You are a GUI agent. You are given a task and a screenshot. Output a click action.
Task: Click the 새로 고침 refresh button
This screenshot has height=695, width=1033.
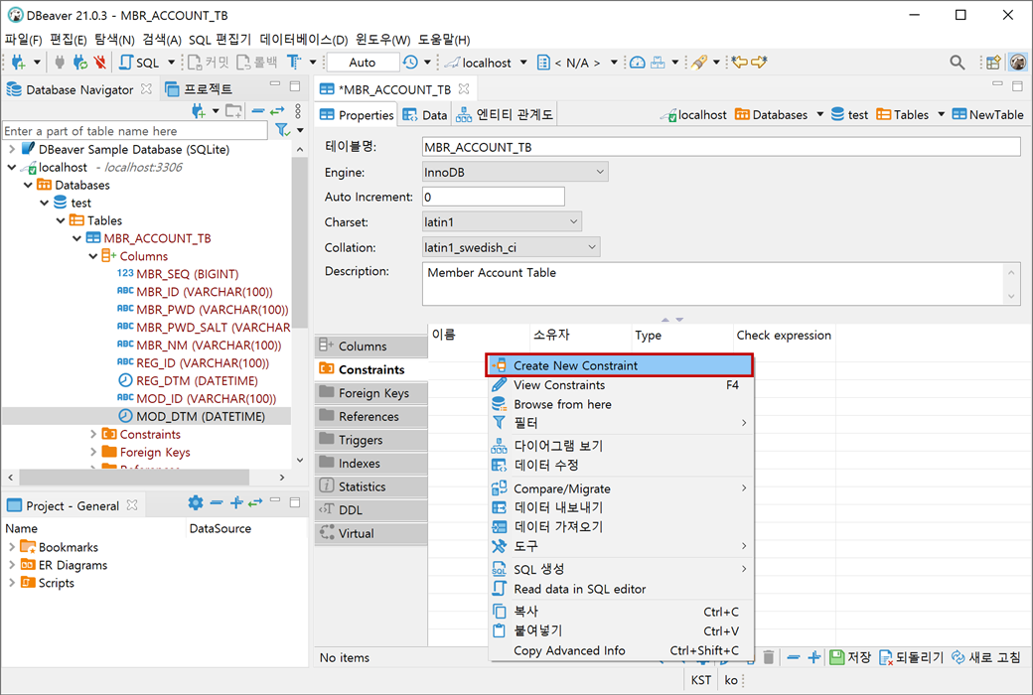coord(986,657)
